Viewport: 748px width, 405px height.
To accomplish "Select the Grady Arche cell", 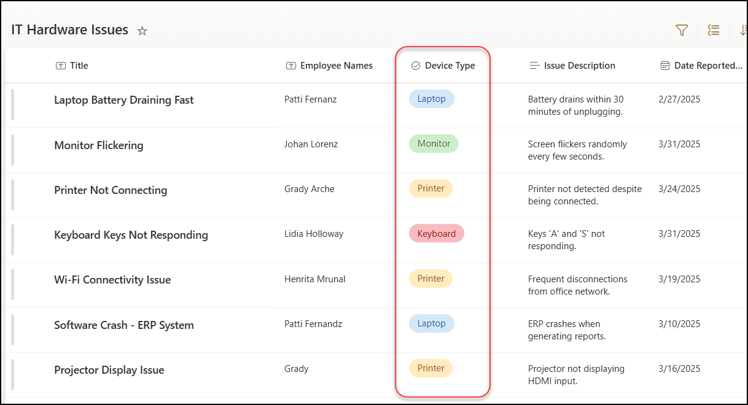I will (x=310, y=189).
